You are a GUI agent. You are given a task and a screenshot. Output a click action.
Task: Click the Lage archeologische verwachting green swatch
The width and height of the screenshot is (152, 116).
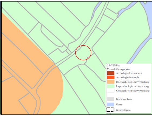pos(111,86)
